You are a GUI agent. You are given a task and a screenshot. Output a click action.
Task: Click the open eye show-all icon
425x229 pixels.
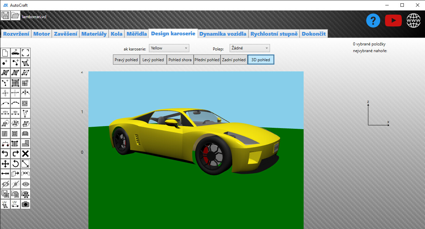coord(26,184)
